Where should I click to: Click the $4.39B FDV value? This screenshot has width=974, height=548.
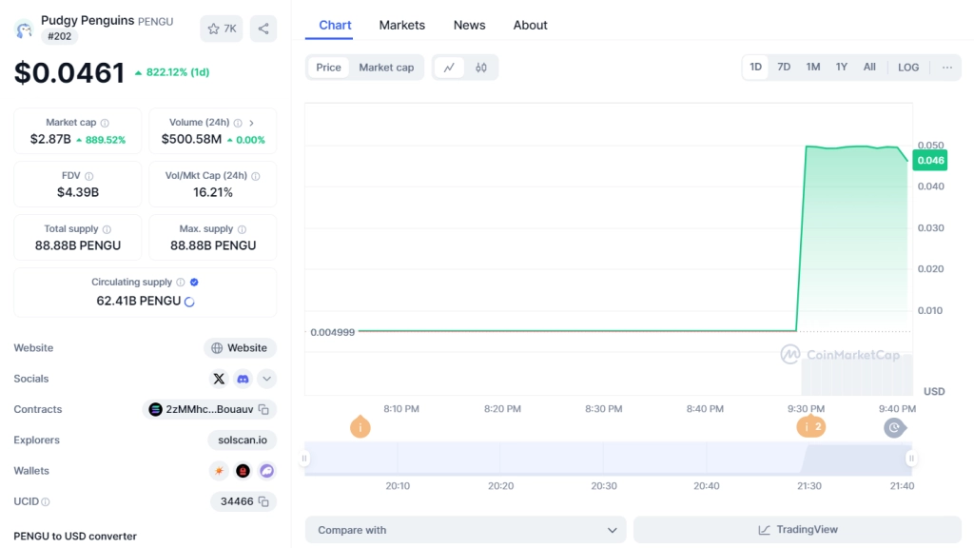point(78,192)
